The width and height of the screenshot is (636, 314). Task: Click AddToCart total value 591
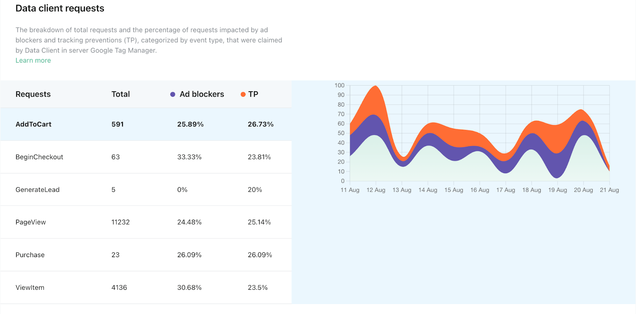[117, 124]
